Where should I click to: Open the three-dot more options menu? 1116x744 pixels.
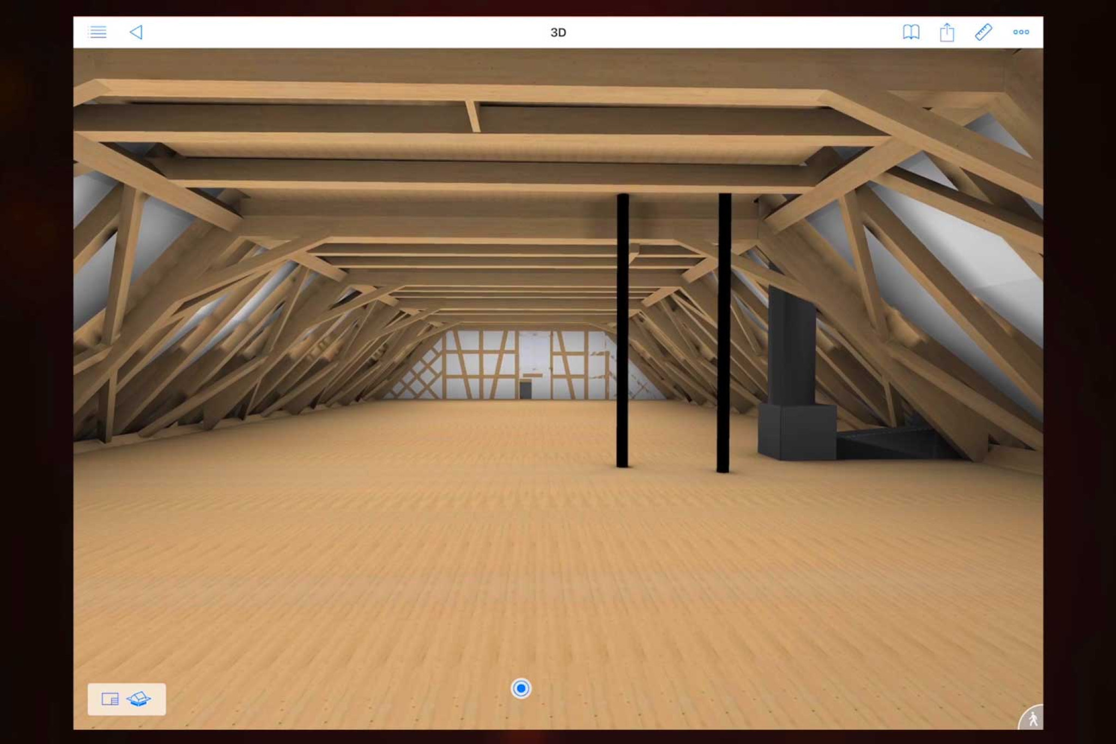(x=1021, y=32)
